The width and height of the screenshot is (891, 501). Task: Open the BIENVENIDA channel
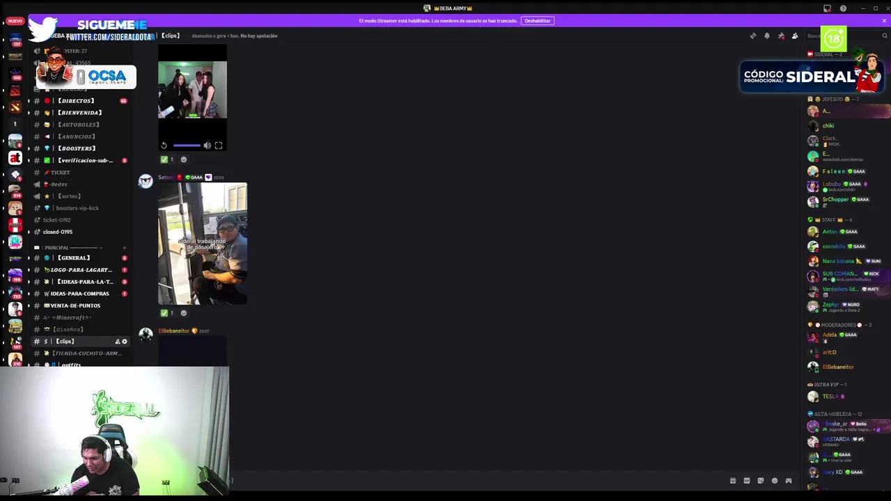tap(81, 113)
